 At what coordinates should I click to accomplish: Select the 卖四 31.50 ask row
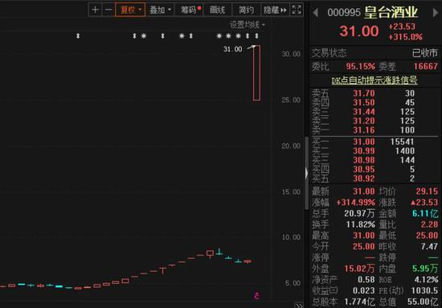tap(374, 102)
